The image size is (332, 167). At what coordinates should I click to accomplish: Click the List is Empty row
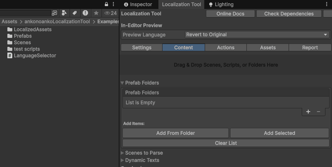coord(226,103)
